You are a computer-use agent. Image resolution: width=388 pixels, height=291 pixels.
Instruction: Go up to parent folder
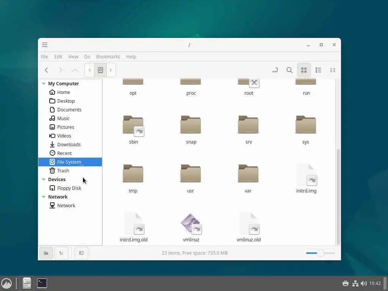pos(75,70)
